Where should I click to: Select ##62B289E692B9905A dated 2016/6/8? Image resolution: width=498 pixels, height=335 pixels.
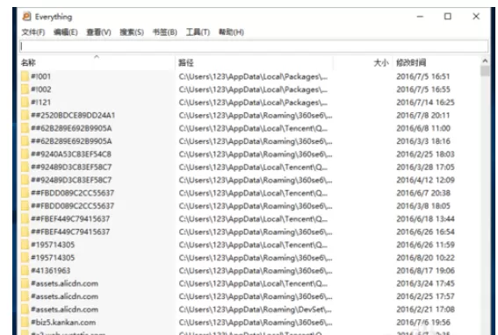tap(71, 128)
